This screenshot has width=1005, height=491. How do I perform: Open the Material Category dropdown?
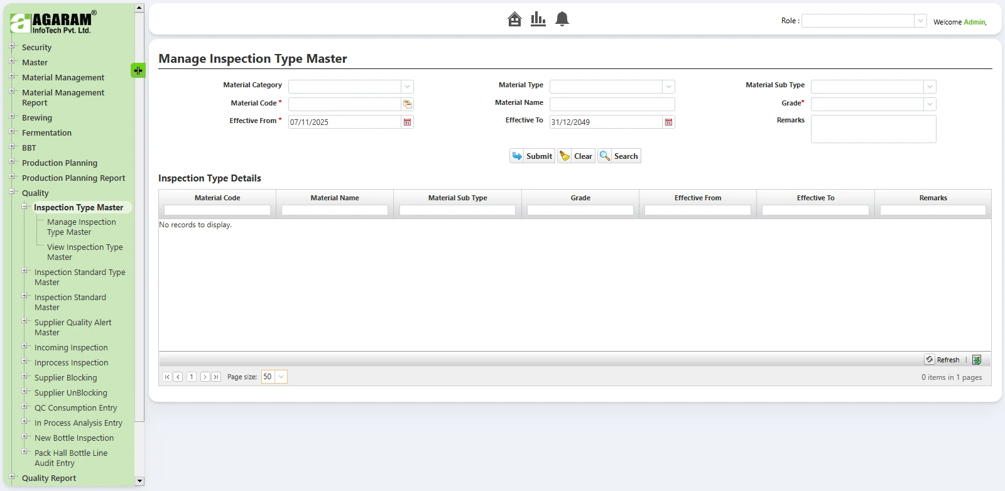click(408, 87)
